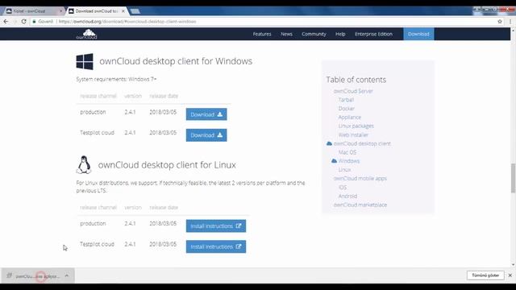Image resolution: width=516 pixels, height=290 pixels.
Task: Click the cloud icon beside ownCloud desktop client
Action: 329,143
